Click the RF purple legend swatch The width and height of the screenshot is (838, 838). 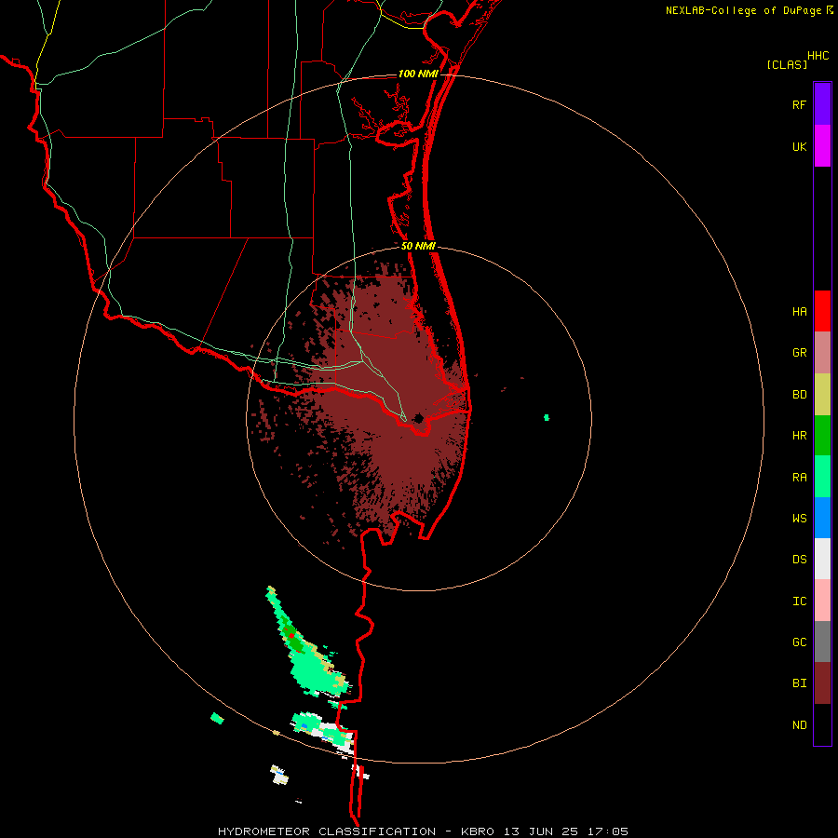[x=822, y=104]
